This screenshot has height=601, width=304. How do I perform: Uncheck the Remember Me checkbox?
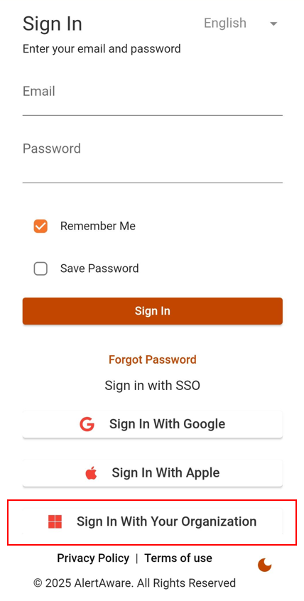(x=40, y=226)
